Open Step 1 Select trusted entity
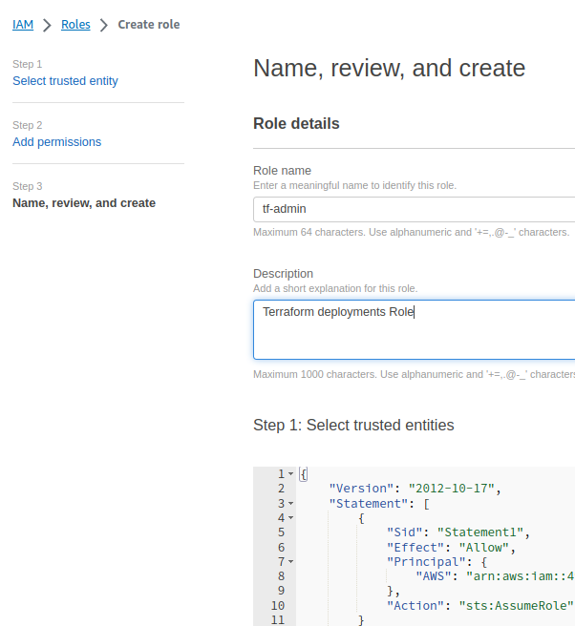Viewport: 575px width, 626px height. [65, 81]
